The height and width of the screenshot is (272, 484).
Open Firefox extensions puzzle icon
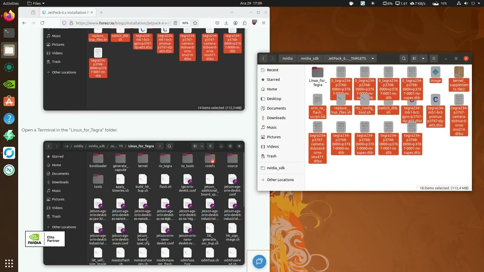pyautogui.click(x=244, y=23)
